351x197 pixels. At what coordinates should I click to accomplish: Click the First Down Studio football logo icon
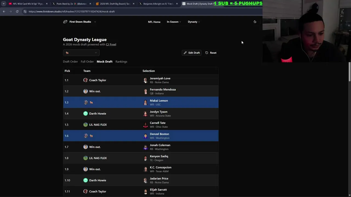pyautogui.click(x=65, y=22)
